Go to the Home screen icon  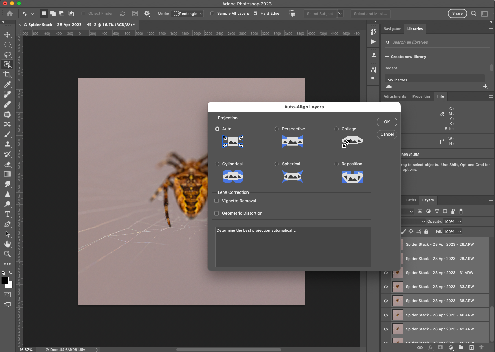[x=10, y=13]
